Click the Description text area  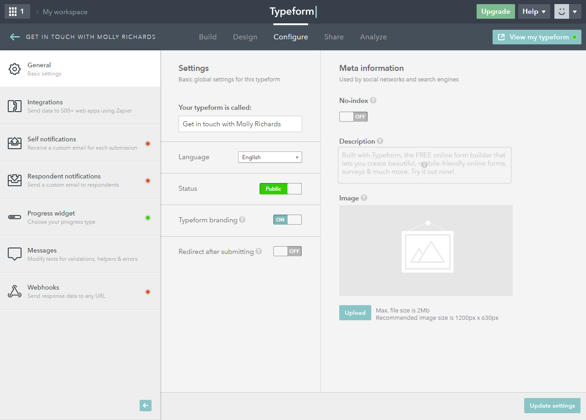425,165
